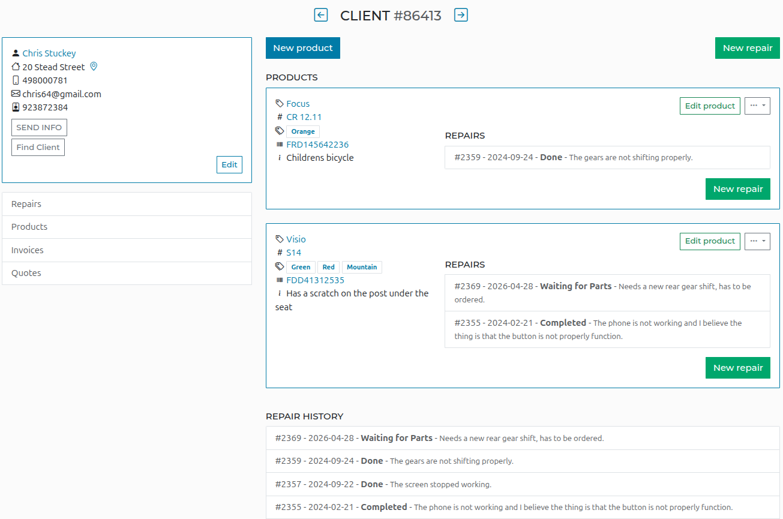Click the email chris64@gmail.com
The height and width of the screenshot is (519, 783).
click(62, 94)
